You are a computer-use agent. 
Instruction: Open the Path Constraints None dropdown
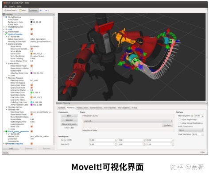click(x=191, y=130)
